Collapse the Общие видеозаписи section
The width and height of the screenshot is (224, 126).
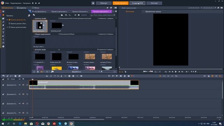(34, 34)
